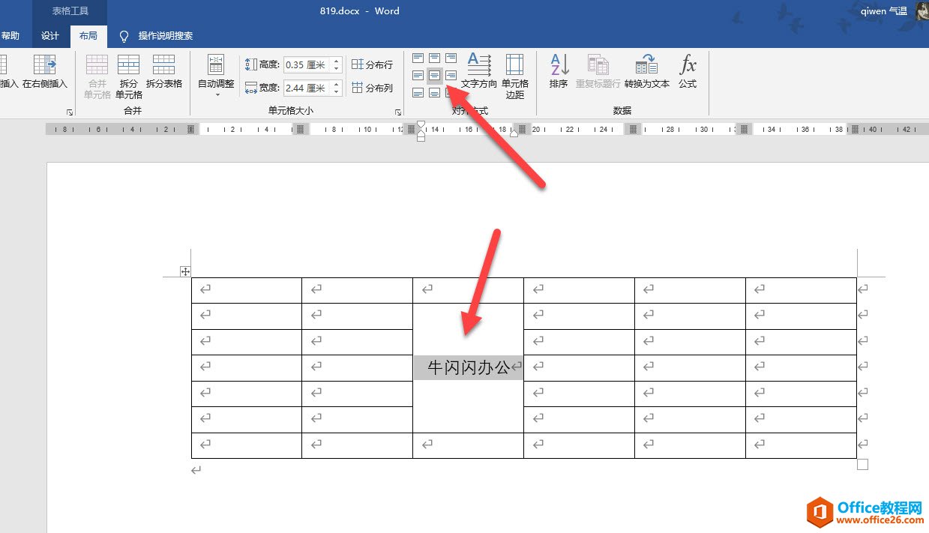The image size is (929, 533).
Task: Select Convert to Text (转换为文本)
Action: pyautogui.click(x=646, y=71)
